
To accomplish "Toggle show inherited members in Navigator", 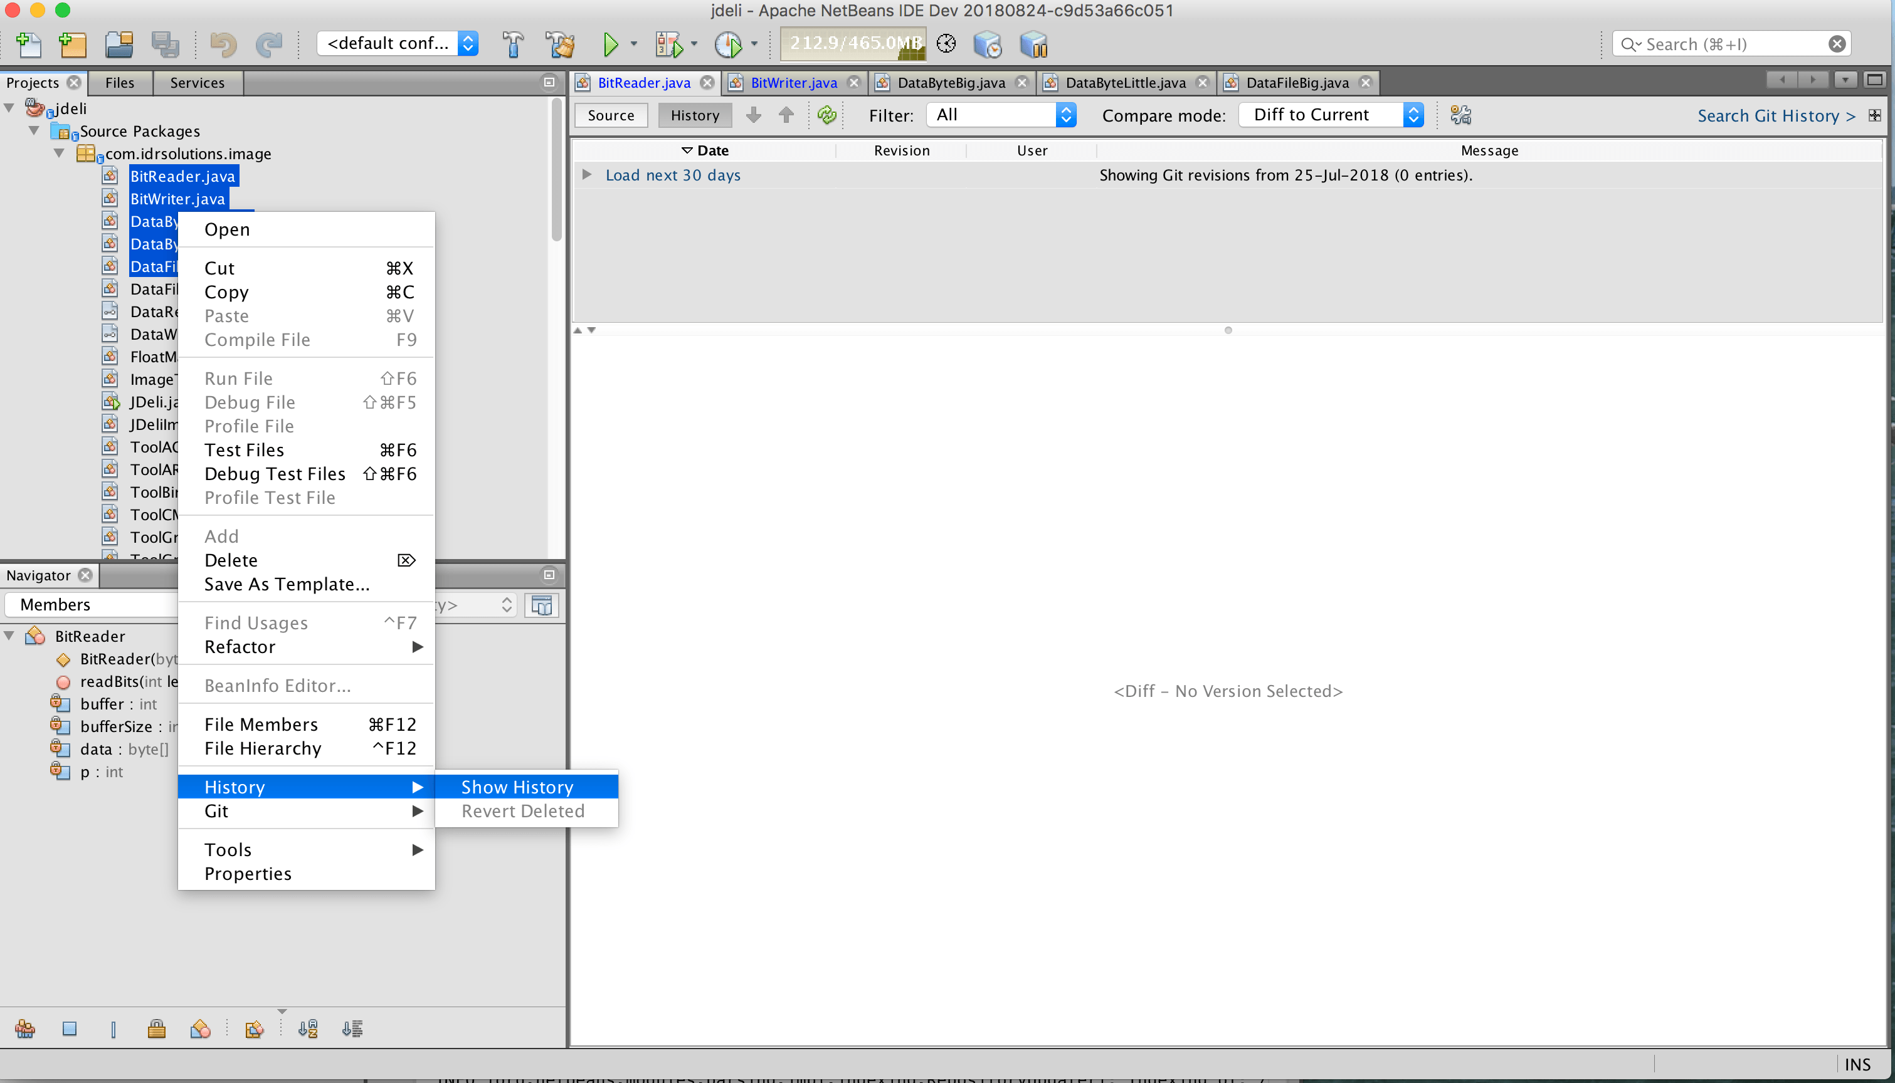I will click(24, 1028).
